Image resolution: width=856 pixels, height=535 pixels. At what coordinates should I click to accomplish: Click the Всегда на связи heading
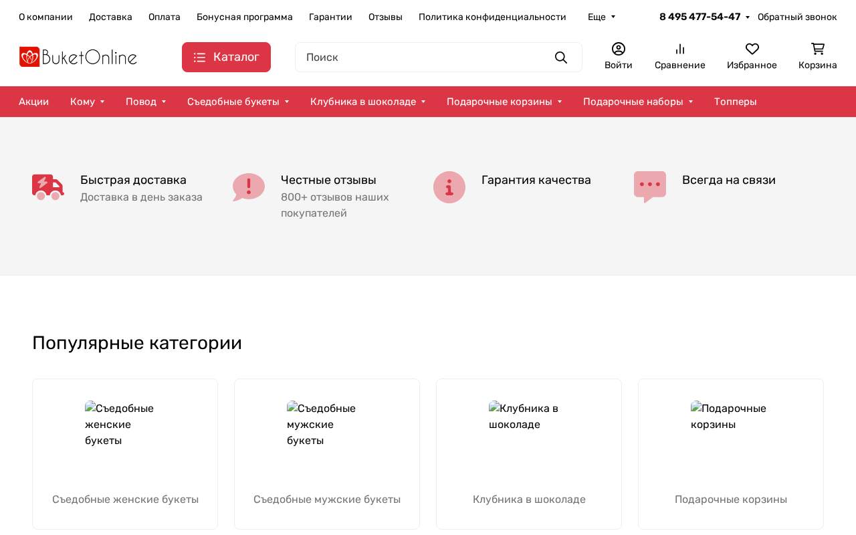click(x=729, y=180)
